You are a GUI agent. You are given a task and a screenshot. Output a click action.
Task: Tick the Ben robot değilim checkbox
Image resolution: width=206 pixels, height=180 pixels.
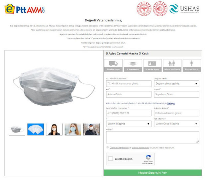(x=110, y=159)
